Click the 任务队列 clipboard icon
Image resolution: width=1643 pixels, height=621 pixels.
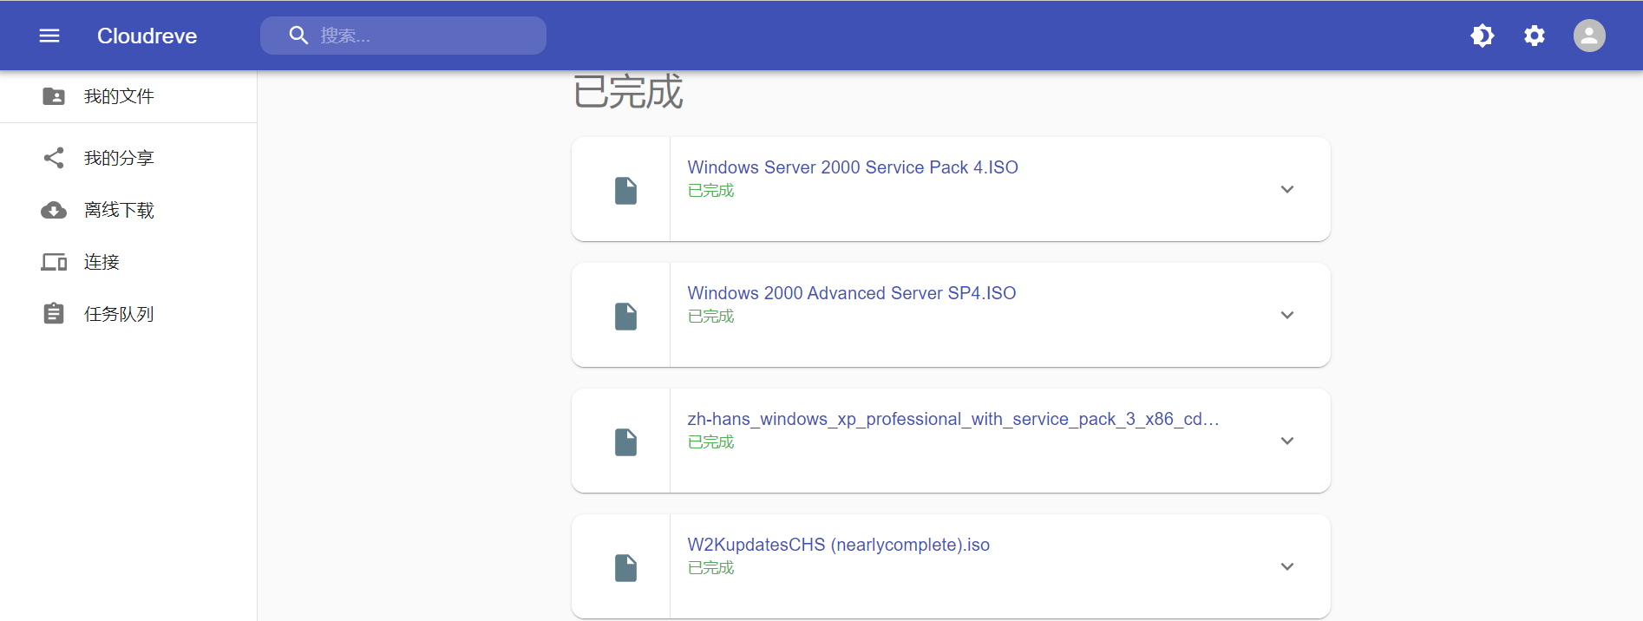tap(54, 314)
